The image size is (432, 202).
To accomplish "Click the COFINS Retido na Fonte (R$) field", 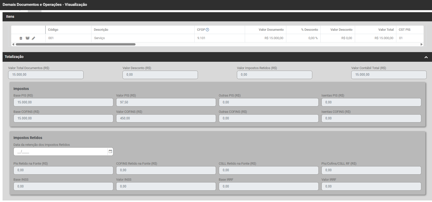I will click(166, 170).
